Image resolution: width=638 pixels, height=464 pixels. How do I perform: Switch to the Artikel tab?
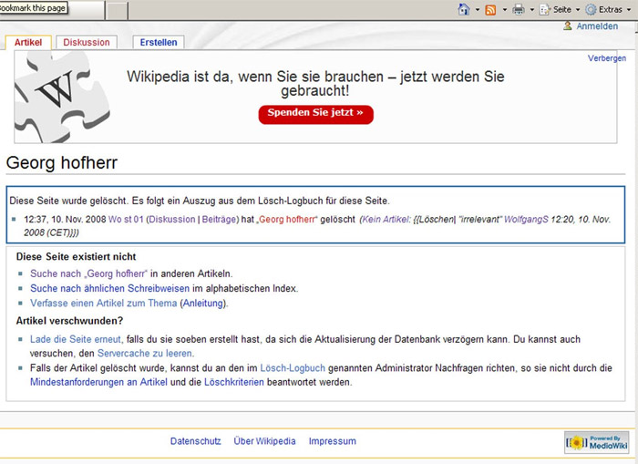[x=28, y=42]
